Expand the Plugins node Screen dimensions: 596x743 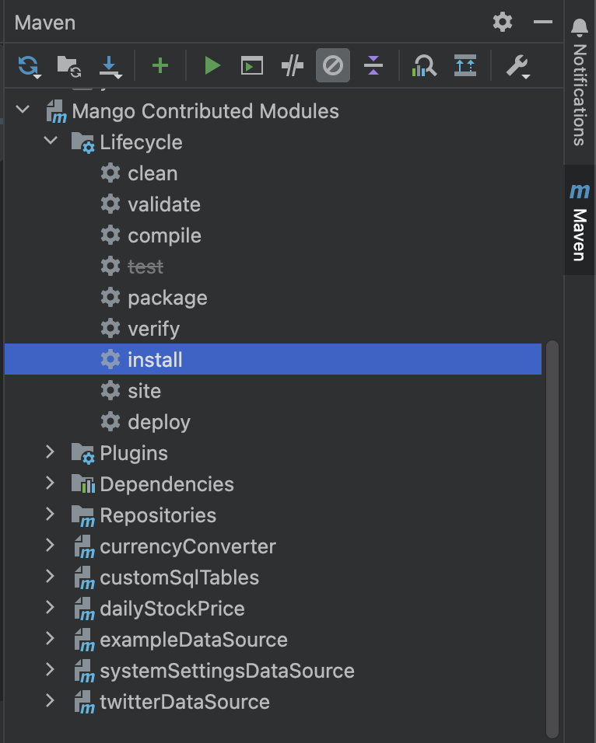point(50,452)
